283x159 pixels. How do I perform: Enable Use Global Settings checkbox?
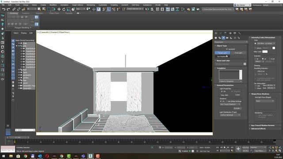pyautogui.click(x=226, y=101)
